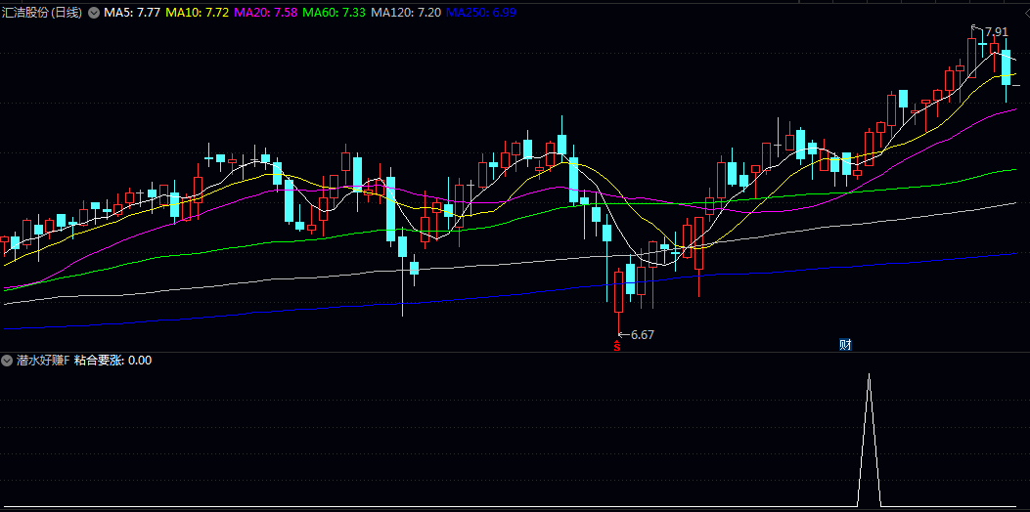
Task: Select the yellow MA10: 7.72 legend label
Action: pyautogui.click(x=198, y=13)
